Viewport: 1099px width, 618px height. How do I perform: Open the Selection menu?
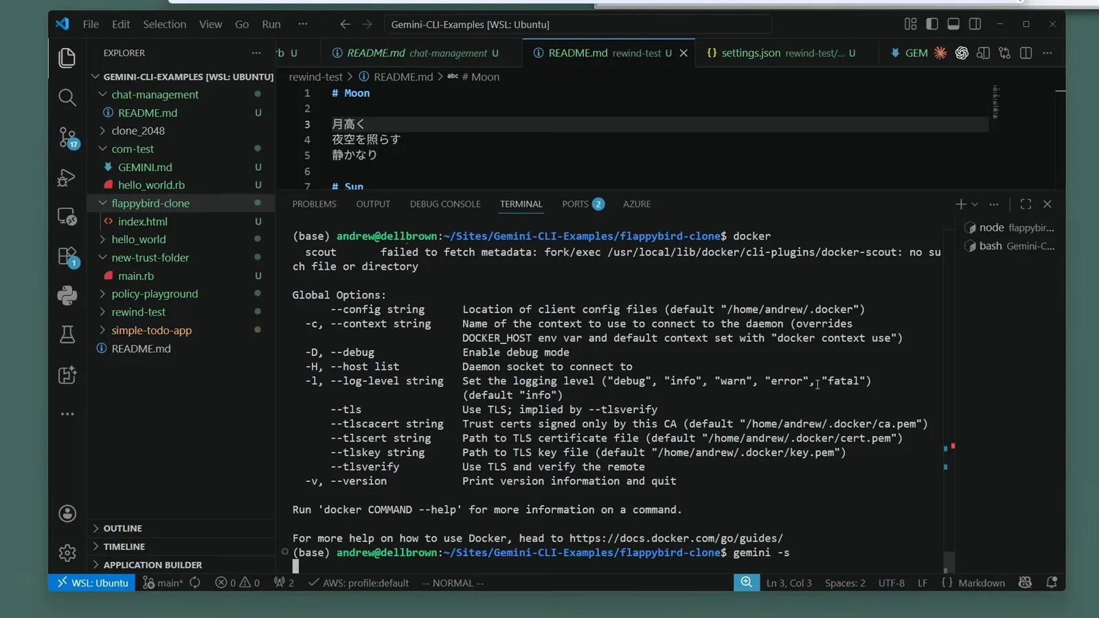tap(164, 24)
